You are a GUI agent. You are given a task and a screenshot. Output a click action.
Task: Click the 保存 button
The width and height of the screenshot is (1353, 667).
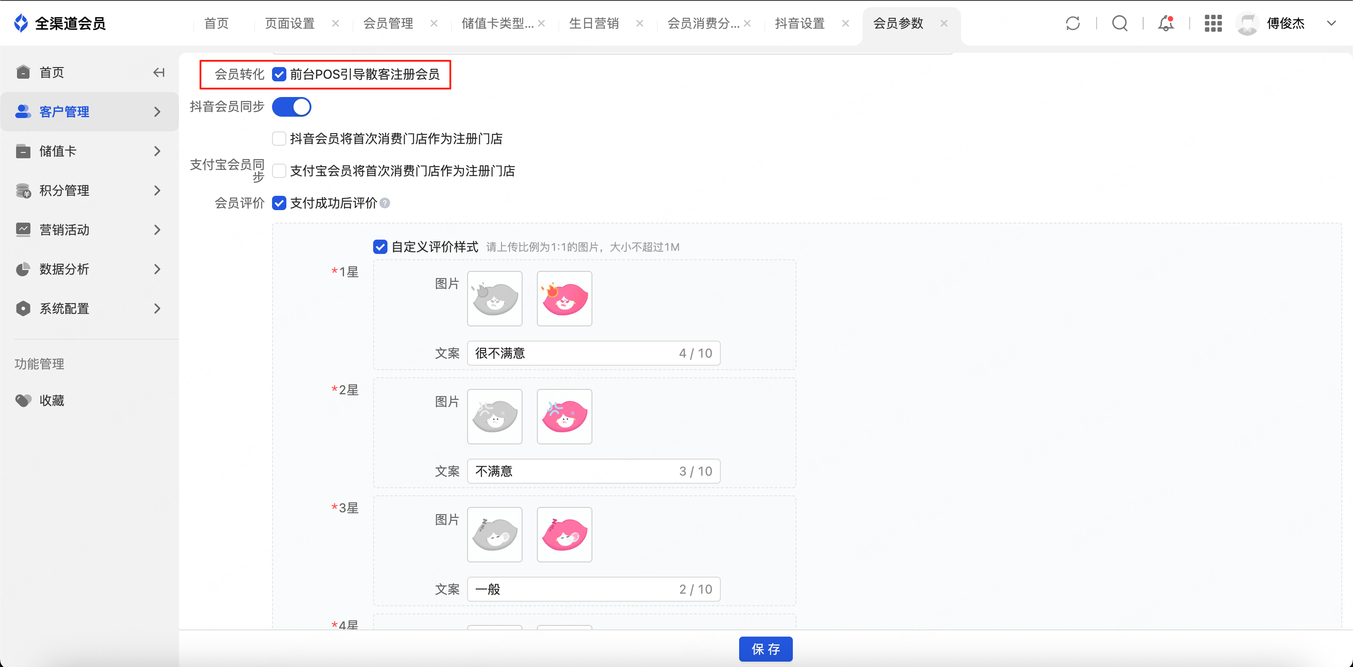765,649
